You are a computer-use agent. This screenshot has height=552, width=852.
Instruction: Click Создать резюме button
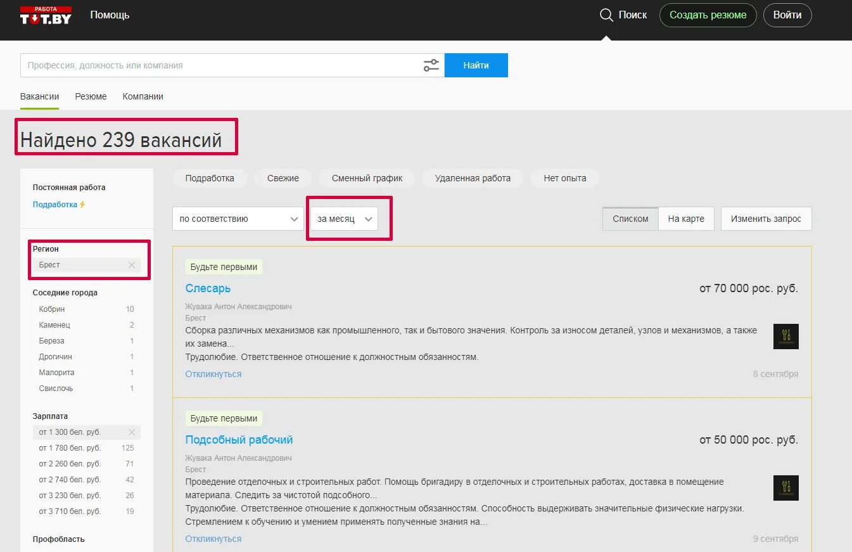tap(708, 15)
